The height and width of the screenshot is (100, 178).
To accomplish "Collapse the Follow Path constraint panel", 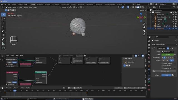I will pos(153,48).
